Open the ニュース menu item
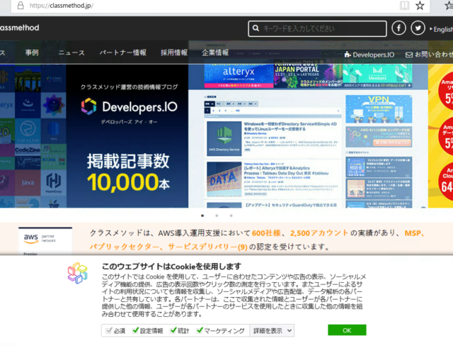This screenshot has height=346, width=453. click(x=71, y=52)
